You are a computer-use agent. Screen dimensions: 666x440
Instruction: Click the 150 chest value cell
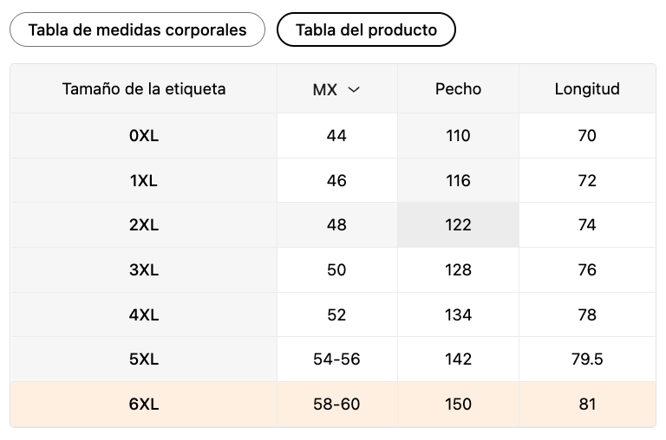tap(458, 404)
